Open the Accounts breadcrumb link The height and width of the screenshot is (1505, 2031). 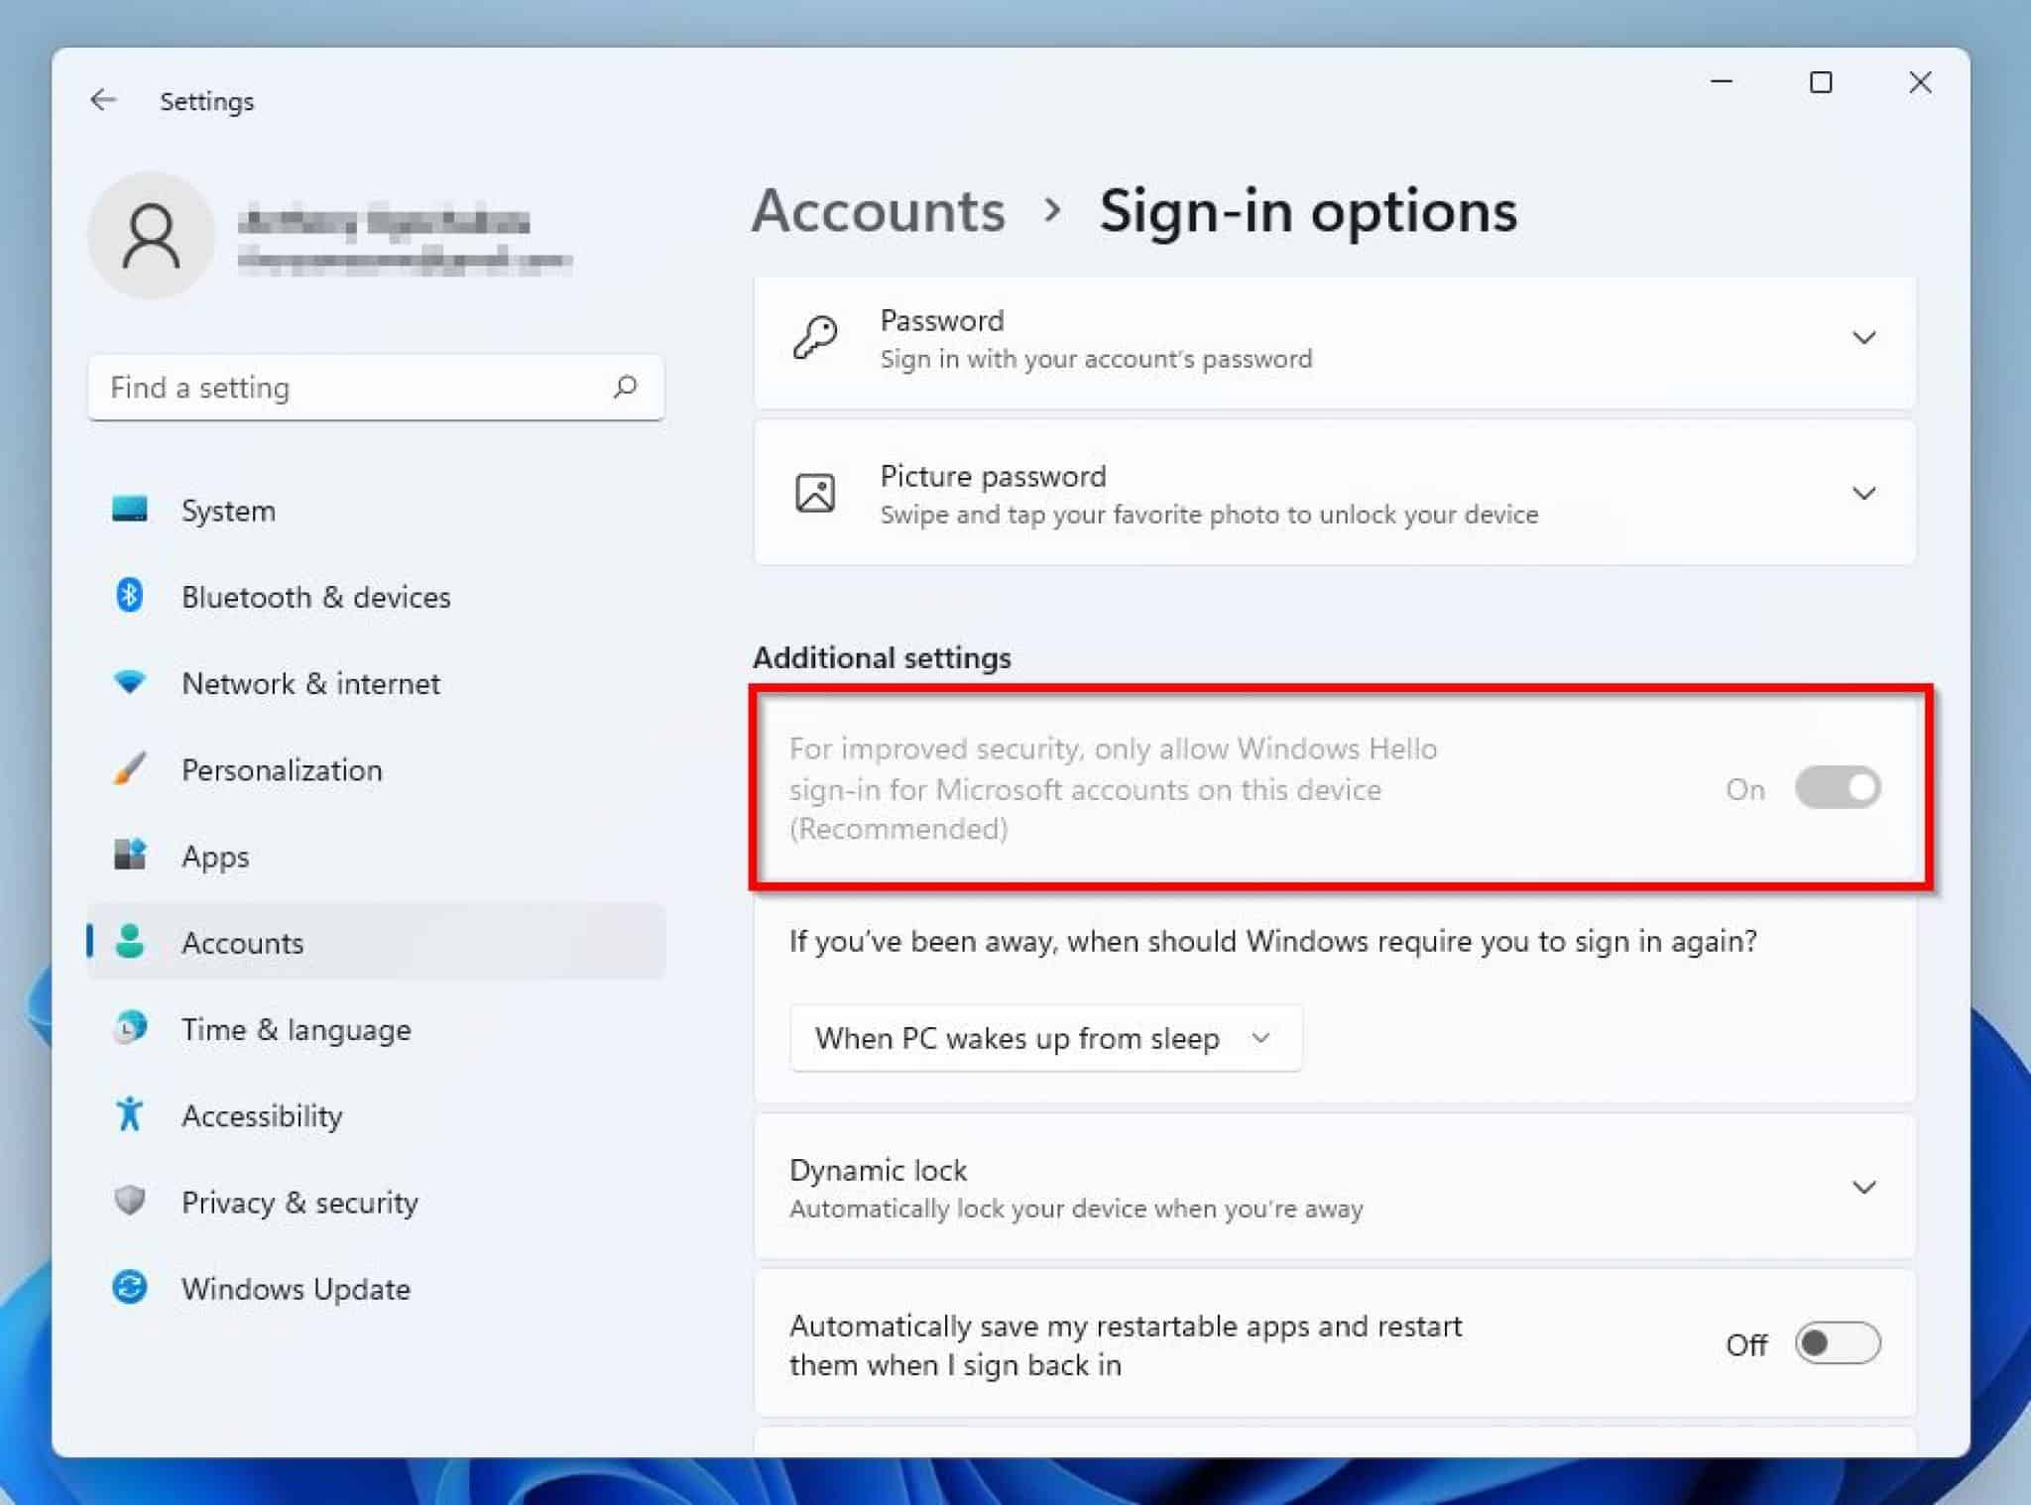879,210
